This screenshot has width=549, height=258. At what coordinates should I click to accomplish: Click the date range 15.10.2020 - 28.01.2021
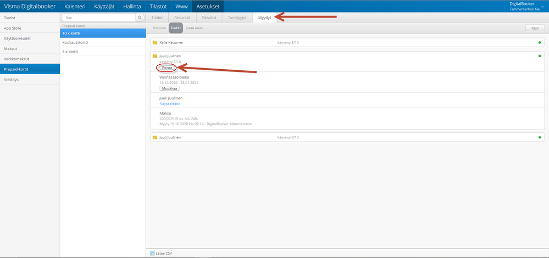179,83
